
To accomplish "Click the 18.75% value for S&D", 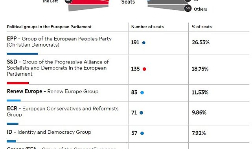I will (x=200, y=69).
